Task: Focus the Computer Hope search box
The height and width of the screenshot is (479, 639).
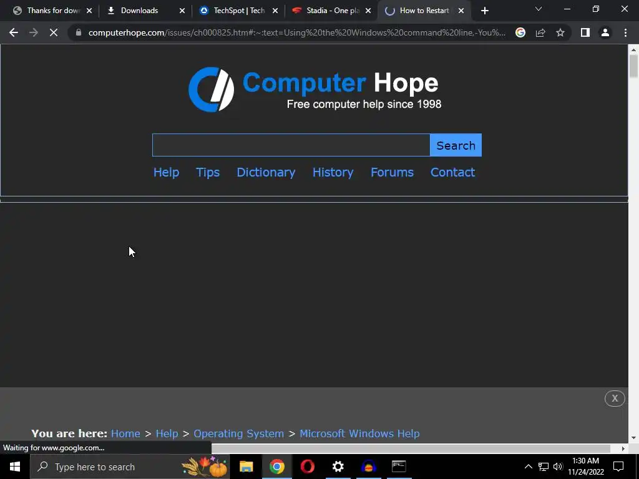Action: [x=291, y=145]
